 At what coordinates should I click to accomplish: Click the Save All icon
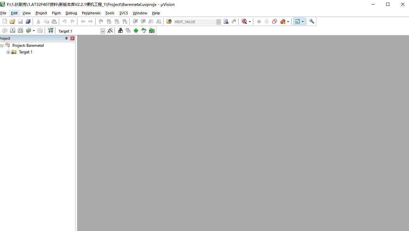[x=28, y=21]
